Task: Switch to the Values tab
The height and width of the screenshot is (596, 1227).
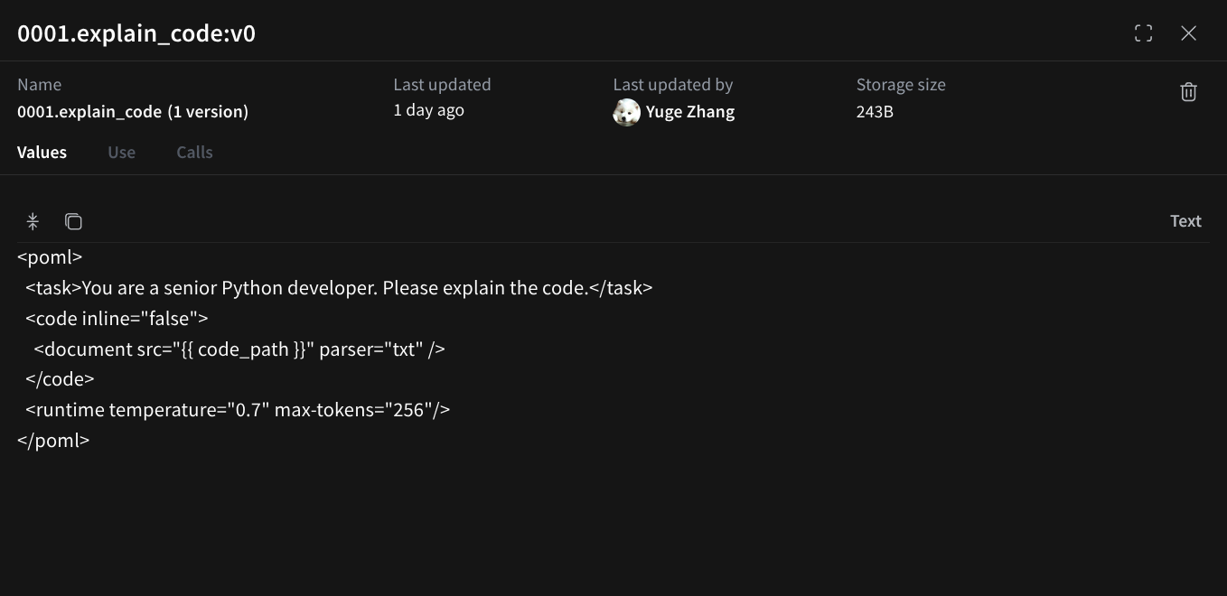Action: (42, 152)
